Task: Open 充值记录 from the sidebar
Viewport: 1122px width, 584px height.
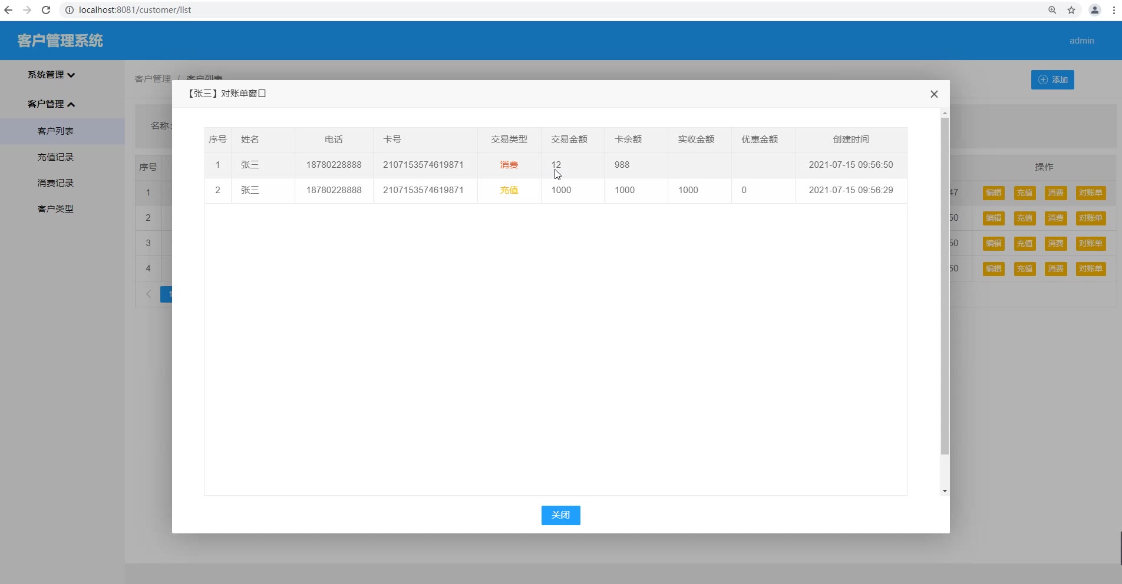Action: click(x=55, y=157)
